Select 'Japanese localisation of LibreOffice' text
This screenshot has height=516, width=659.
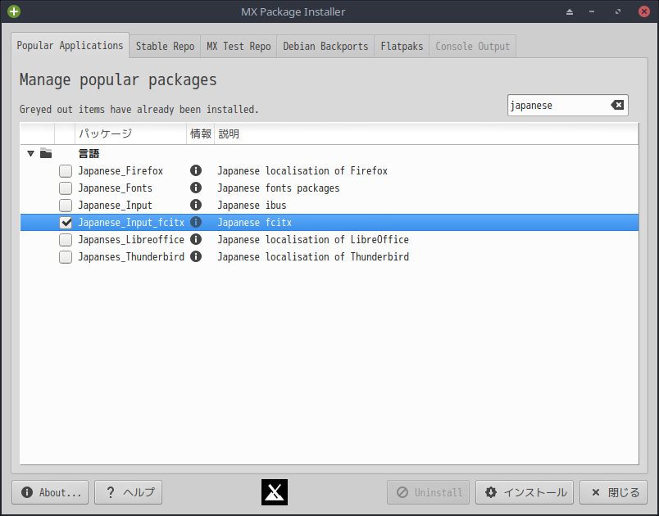pos(313,240)
